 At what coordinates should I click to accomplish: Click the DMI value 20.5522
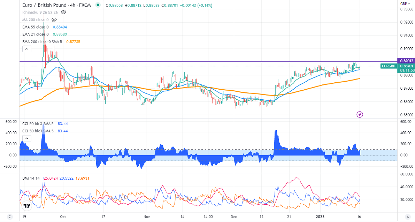pyautogui.click(x=67, y=178)
